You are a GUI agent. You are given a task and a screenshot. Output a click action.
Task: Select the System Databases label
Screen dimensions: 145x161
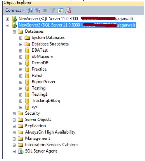click(48, 38)
